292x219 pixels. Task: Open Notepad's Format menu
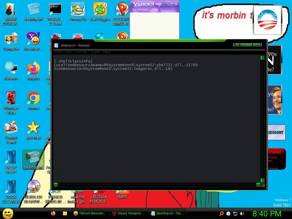click(x=81, y=52)
